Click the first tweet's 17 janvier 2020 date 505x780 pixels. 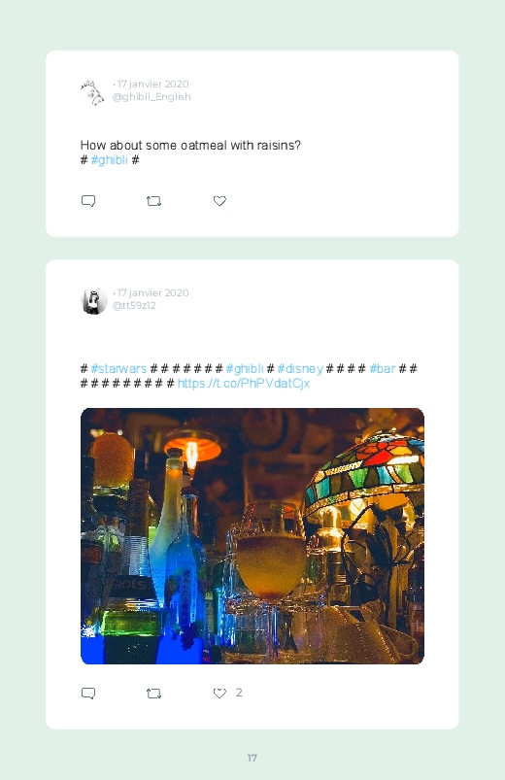click(152, 85)
